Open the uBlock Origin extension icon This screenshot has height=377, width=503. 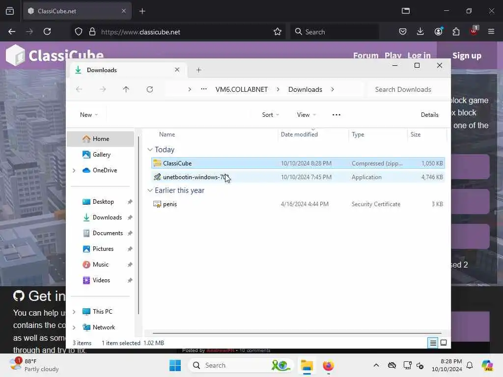[474, 31]
